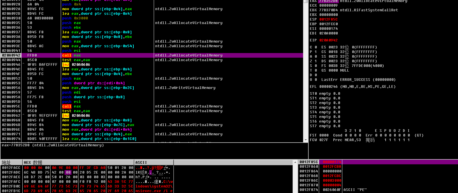Image resolution: width=458 pixels, height=193 pixels.
Task: Select stack entry 0012F86C with value 00003000
Action: (x=378, y=181)
